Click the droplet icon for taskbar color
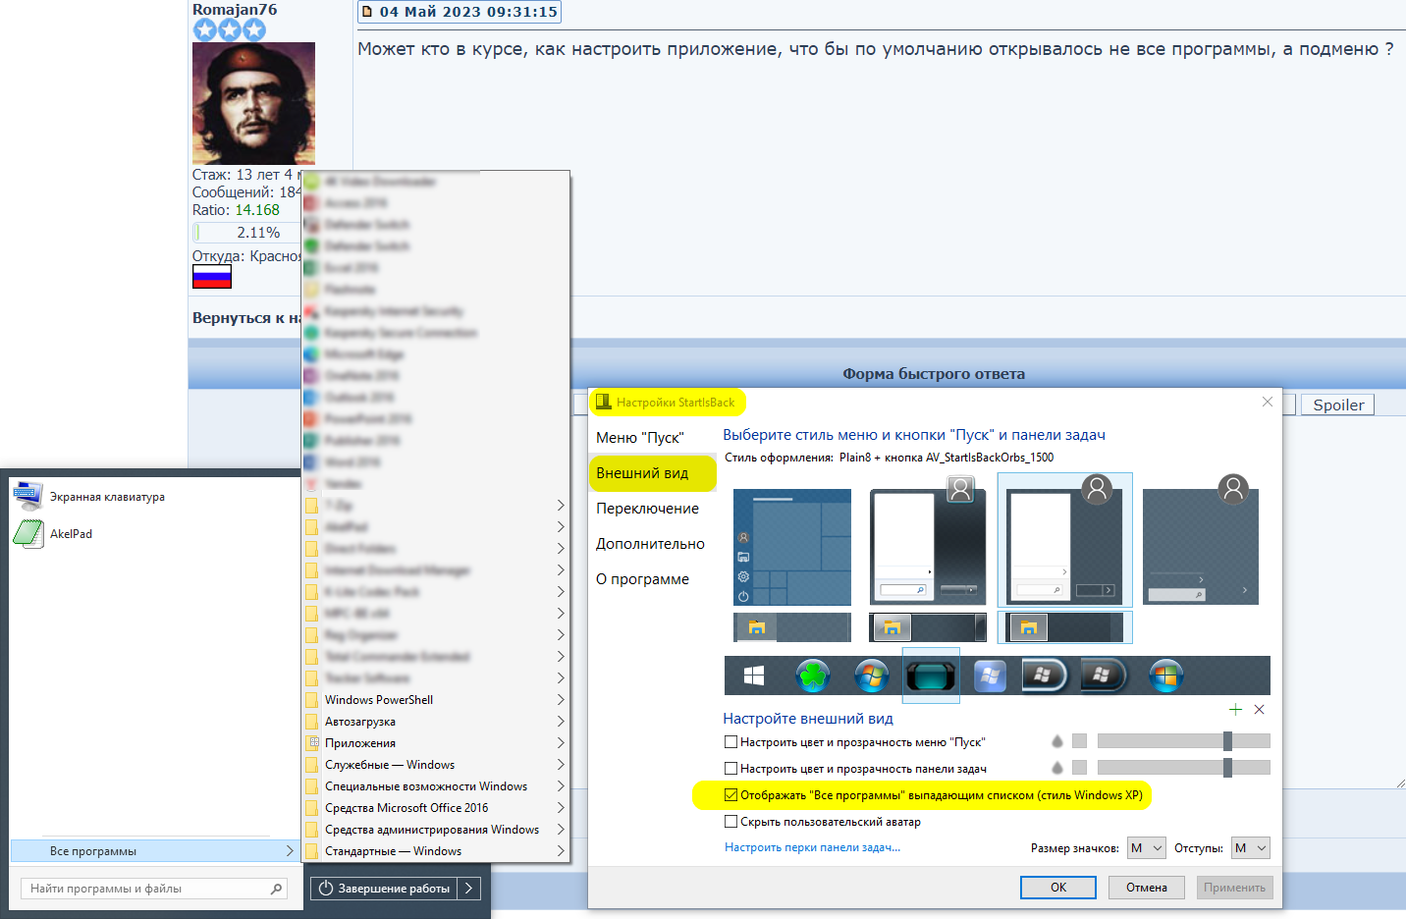The image size is (1406, 919). (x=1057, y=768)
